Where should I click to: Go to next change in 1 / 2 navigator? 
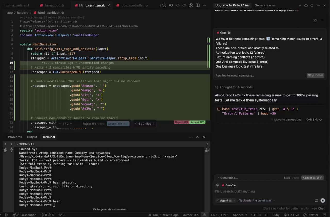click(71, 124)
